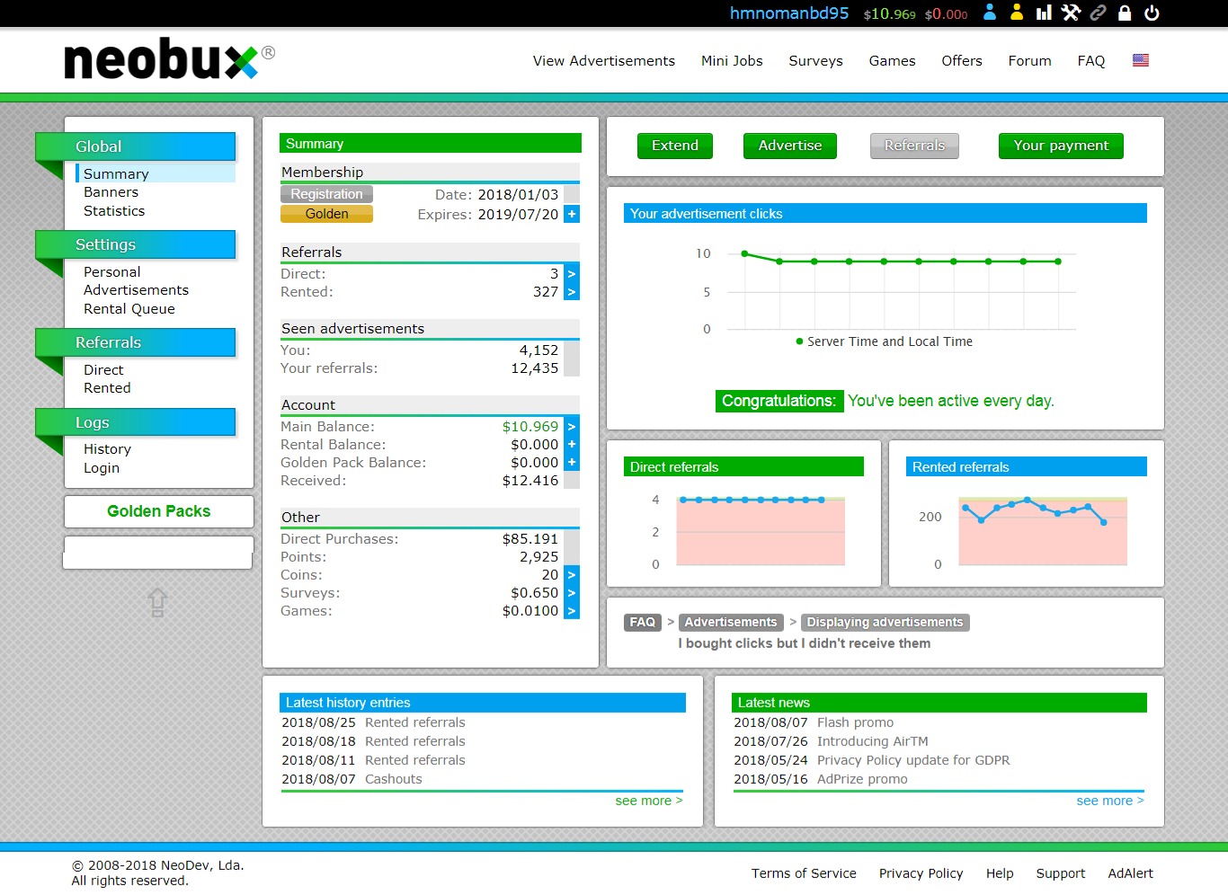Click the up arrow icon below Golden Packs
The width and height of the screenshot is (1228, 895).
157,602
